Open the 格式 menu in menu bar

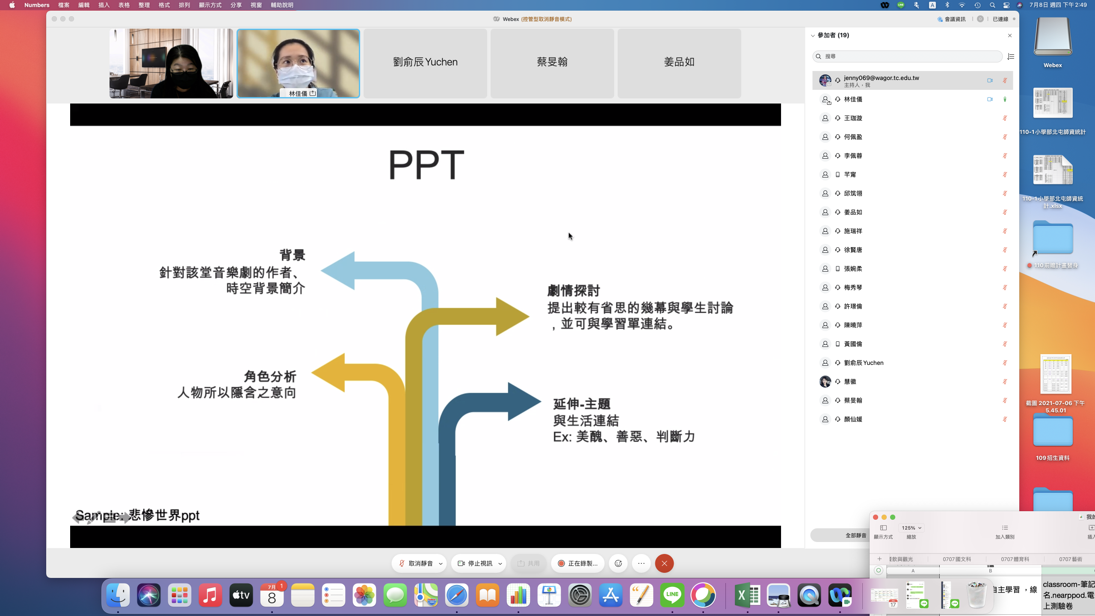click(x=164, y=5)
